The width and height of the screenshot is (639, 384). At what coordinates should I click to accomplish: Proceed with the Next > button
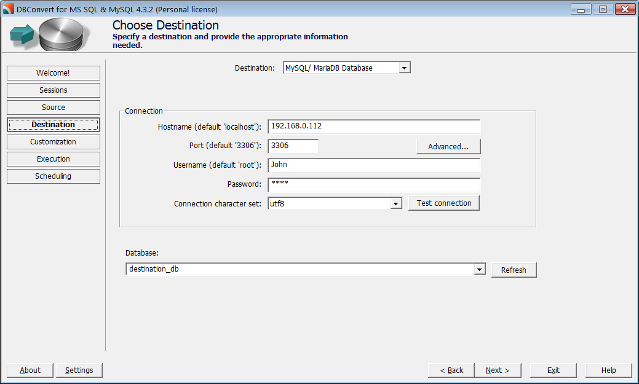(498, 370)
